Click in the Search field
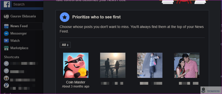 click(28, 4)
